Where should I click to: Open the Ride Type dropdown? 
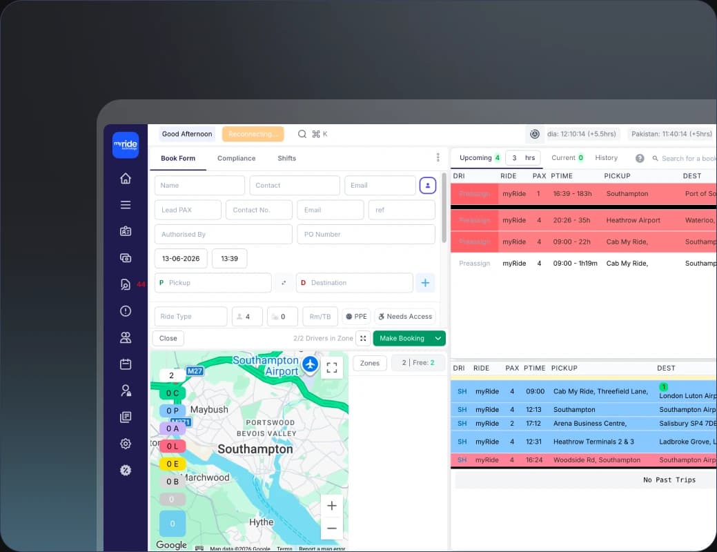tap(190, 317)
